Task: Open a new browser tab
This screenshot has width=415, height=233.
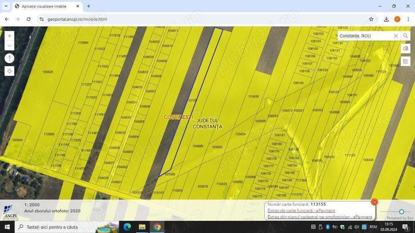Action: click(x=89, y=6)
